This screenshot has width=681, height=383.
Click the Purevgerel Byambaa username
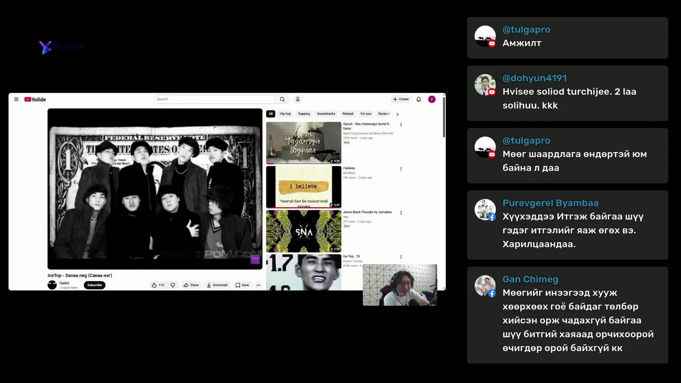(x=551, y=203)
